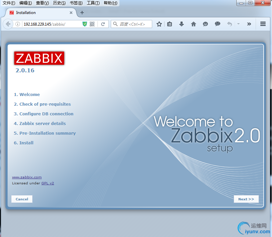The image size is (272, 237).
Task: Select the Installation tab
Action: pos(41,13)
